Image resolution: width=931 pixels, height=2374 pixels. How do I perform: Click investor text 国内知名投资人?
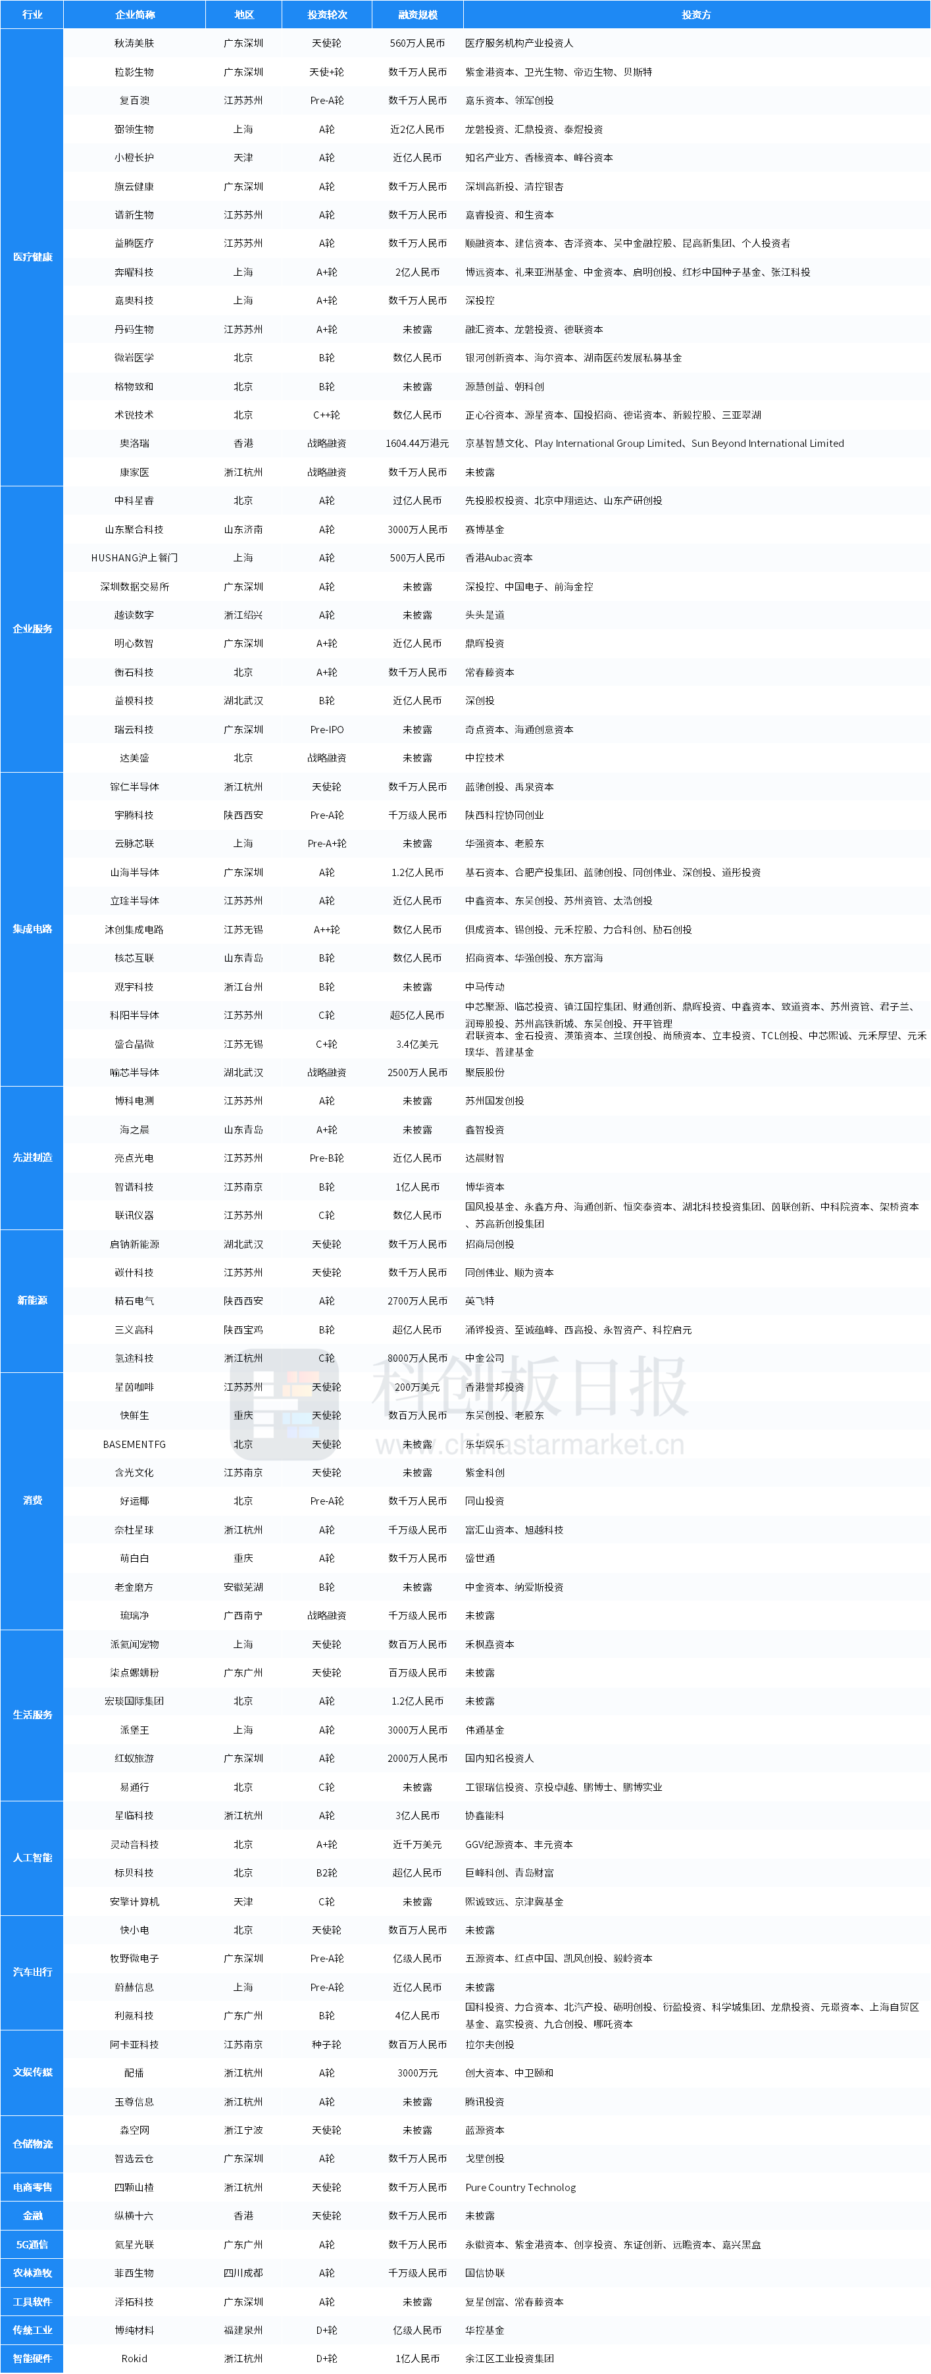[499, 1759]
